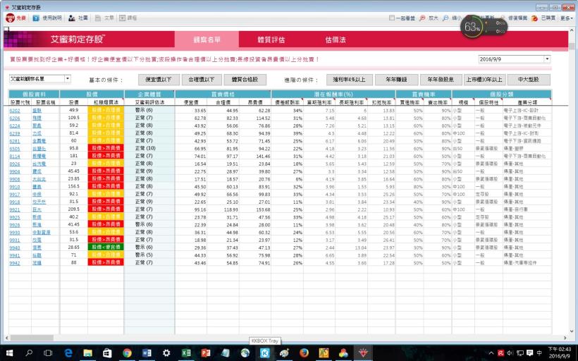Click the volume icon in system tray
The height and width of the screenshot is (361, 578).
[510, 353]
